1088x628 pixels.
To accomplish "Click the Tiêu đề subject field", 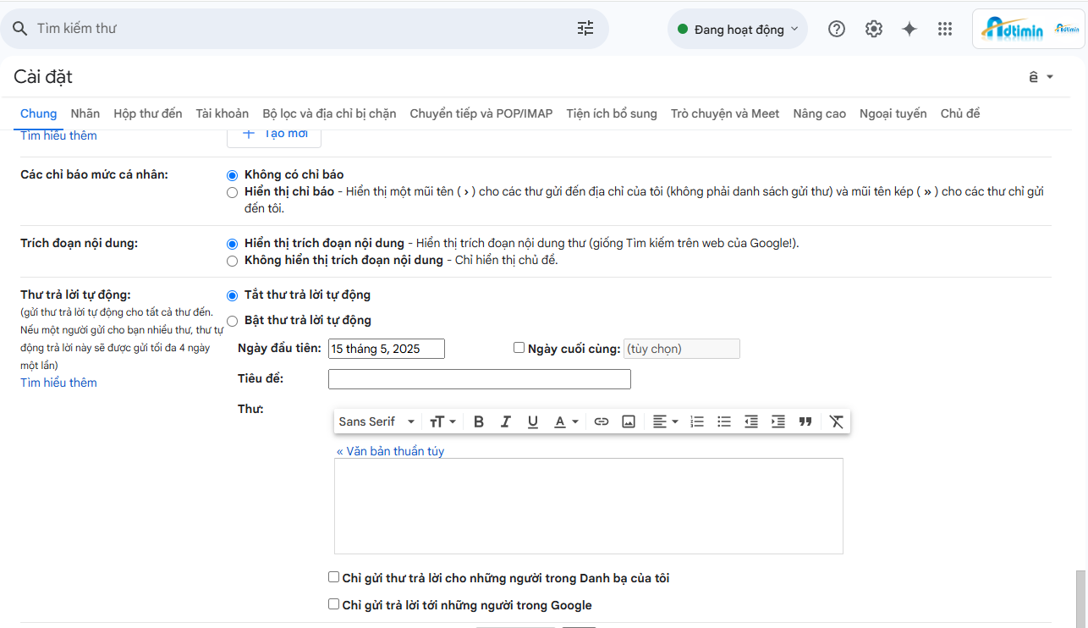I will click(480, 379).
